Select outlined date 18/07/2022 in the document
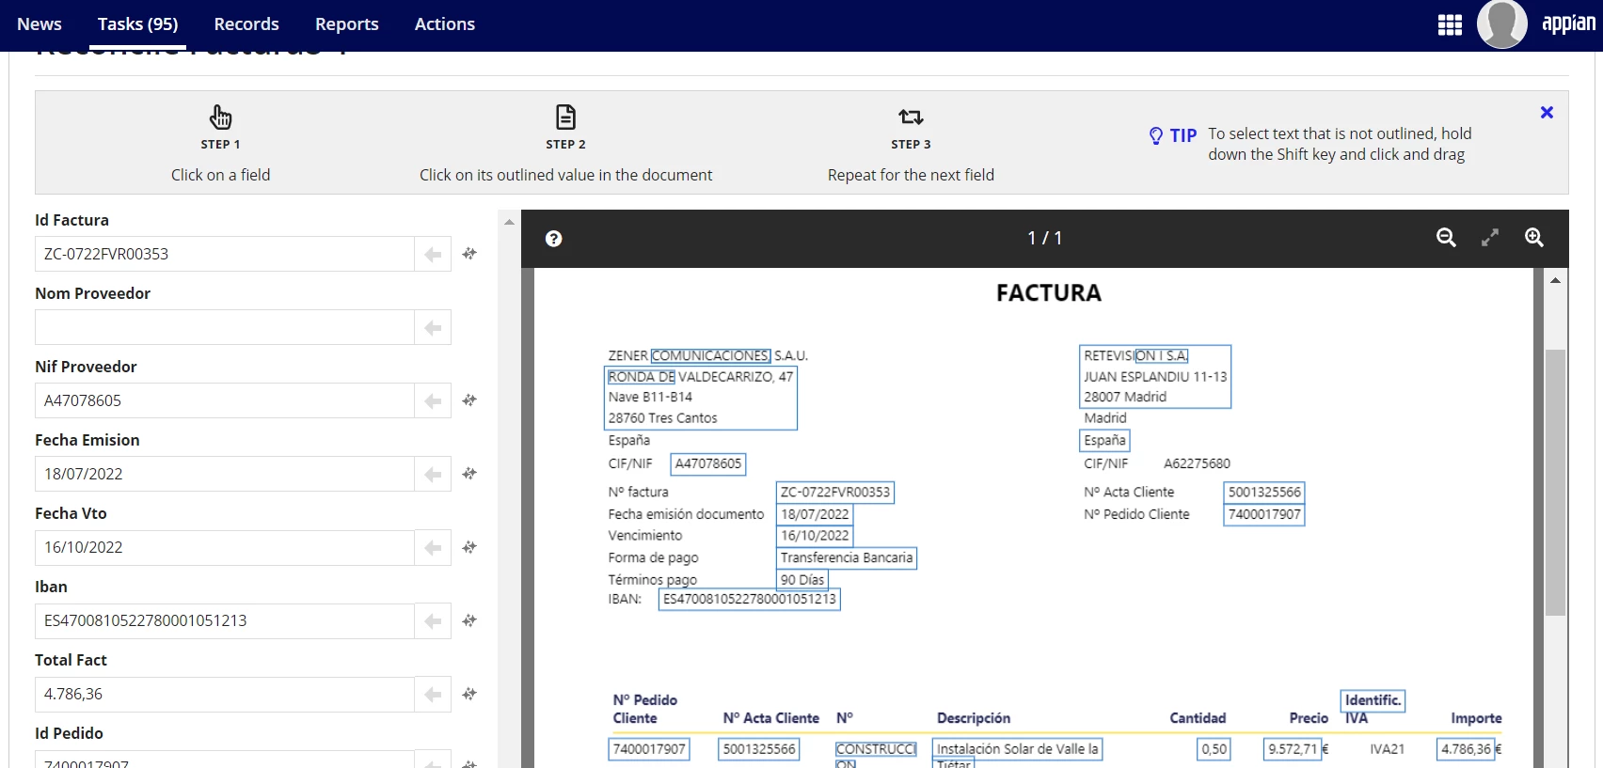 click(815, 514)
